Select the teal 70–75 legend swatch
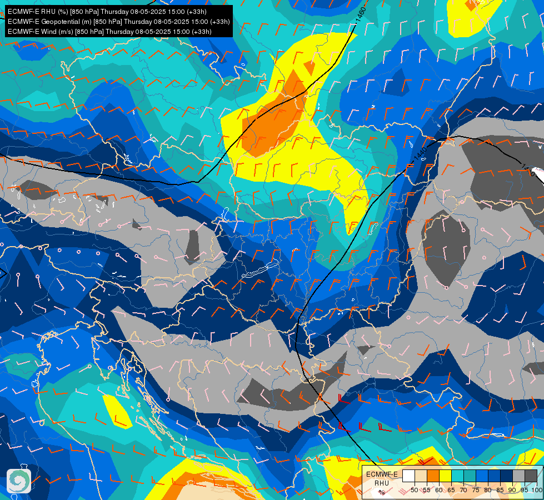Screen dimensions: 544x500 point(470,476)
